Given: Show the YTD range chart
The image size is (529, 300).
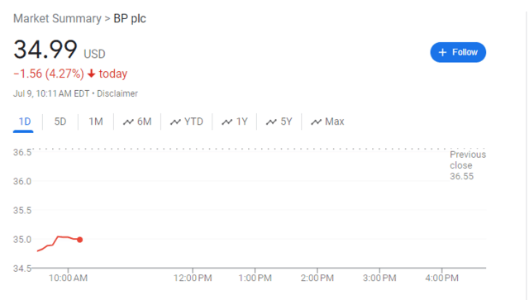Looking at the screenshot, I should click(187, 121).
